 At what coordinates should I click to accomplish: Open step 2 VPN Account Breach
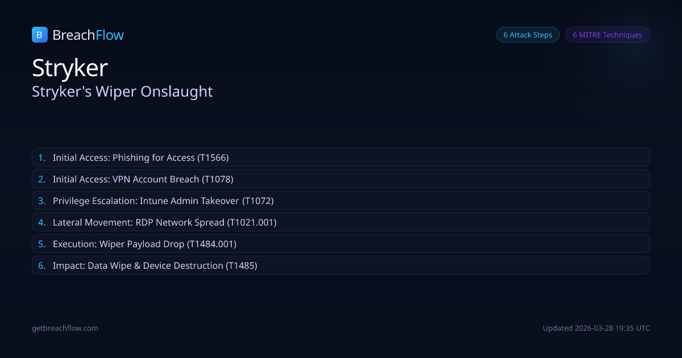[x=143, y=179]
